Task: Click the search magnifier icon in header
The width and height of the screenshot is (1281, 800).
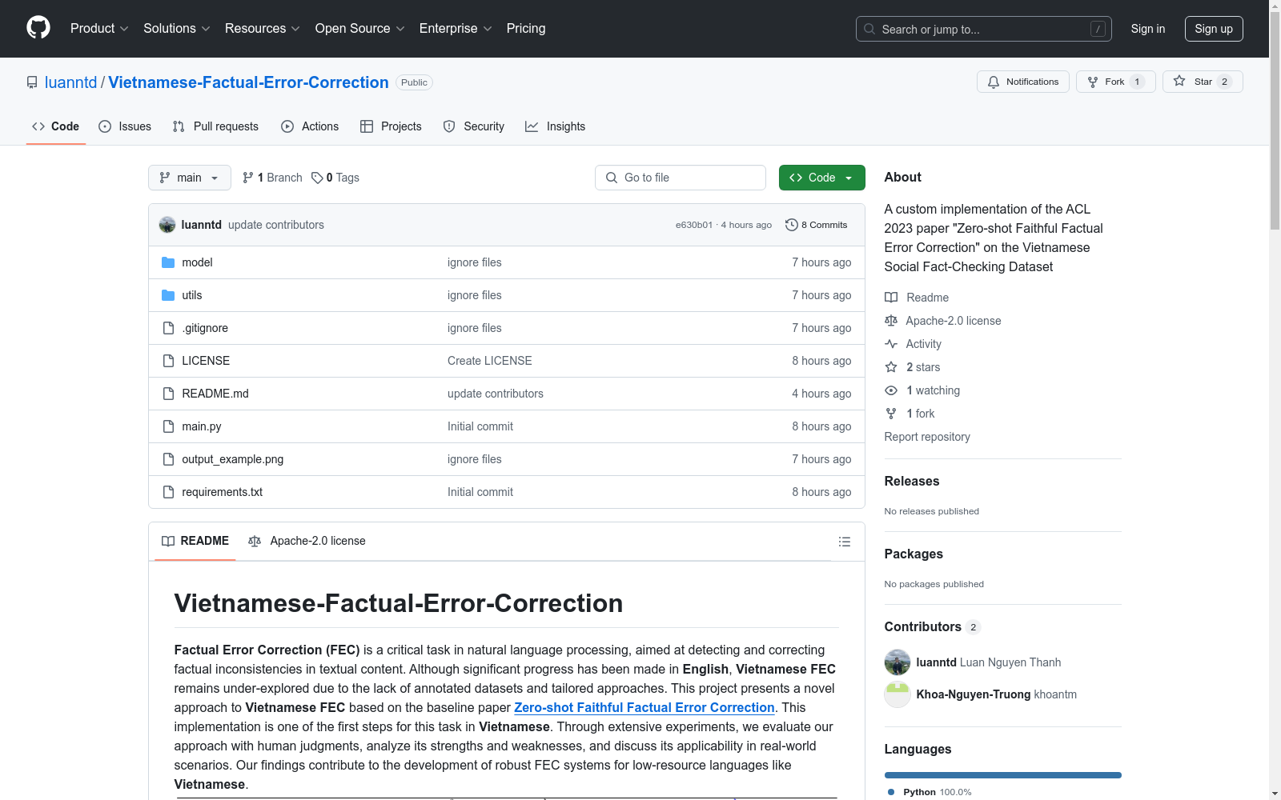Action: coord(869,29)
